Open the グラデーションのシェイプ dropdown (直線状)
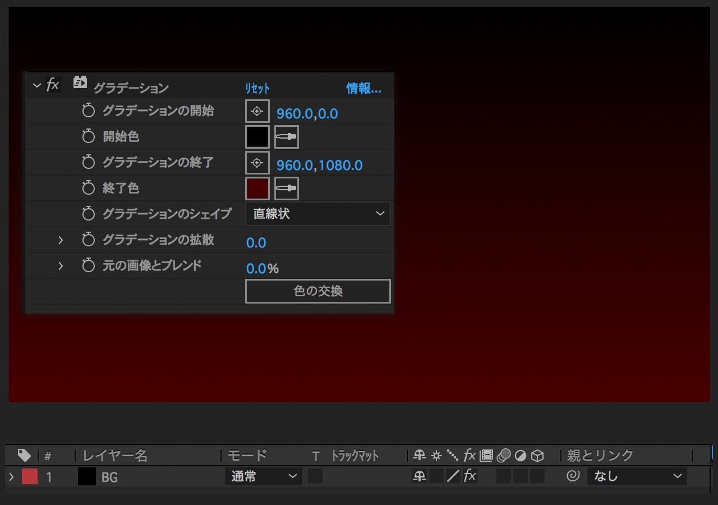718x505 pixels. [317, 214]
